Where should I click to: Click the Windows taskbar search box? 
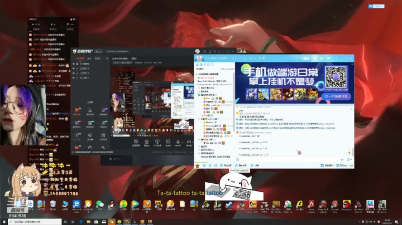coord(35,222)
